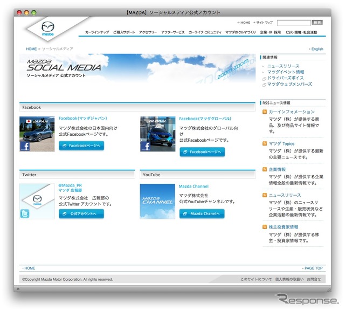
Task: Click the footer HOME link
Action: click(x=29, y=268)
